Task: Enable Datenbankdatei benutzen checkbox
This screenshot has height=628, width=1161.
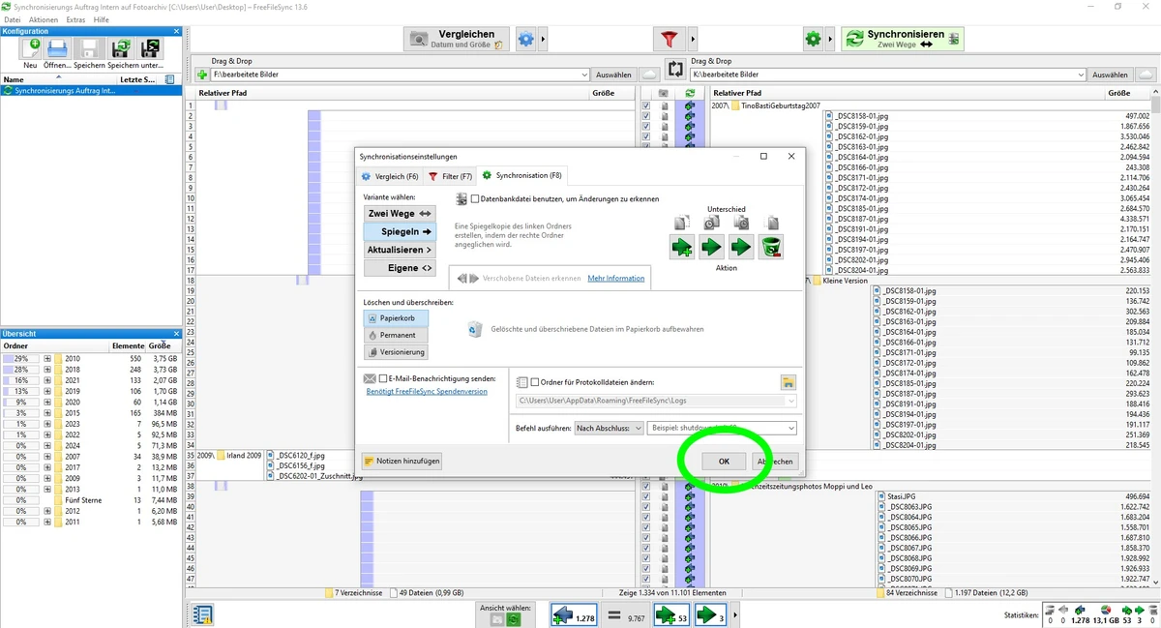Action: click(x=476, y=198)
